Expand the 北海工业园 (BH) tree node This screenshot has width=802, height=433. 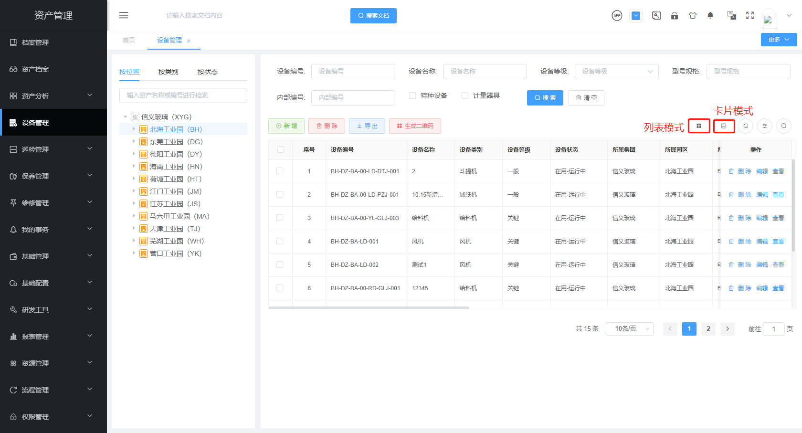[x=134, y=129]
